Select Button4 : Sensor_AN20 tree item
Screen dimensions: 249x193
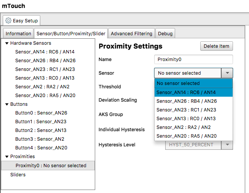tap(41, 147)
